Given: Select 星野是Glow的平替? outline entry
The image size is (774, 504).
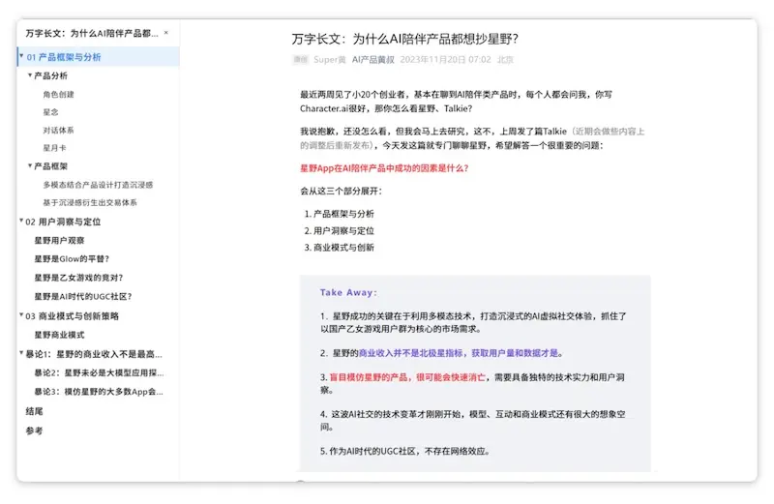Looking at the screenshot, I should point(72,258).
